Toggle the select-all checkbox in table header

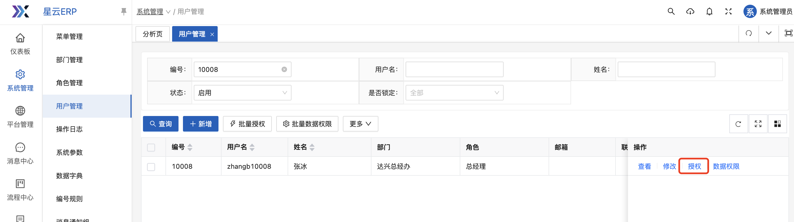tap(151, 147)
